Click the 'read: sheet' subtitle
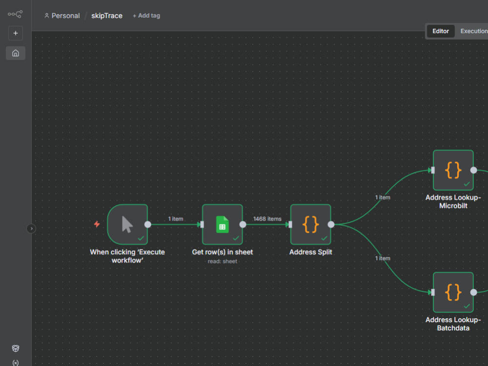 [222, 262]
